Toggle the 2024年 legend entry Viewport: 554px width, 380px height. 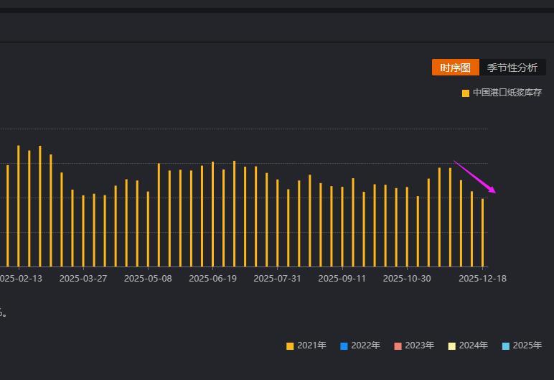[468, 346]
